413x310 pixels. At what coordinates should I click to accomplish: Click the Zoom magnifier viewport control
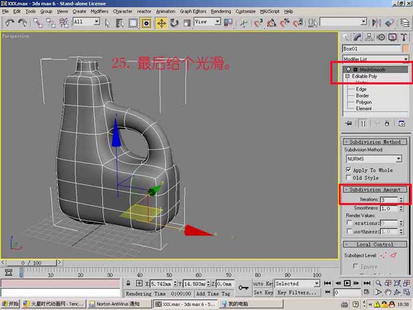point(378,283)
